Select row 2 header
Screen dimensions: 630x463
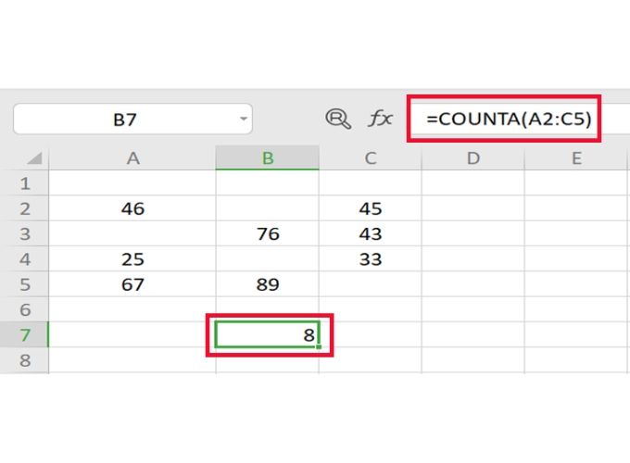pyautogui.click(x=25, y=208)
